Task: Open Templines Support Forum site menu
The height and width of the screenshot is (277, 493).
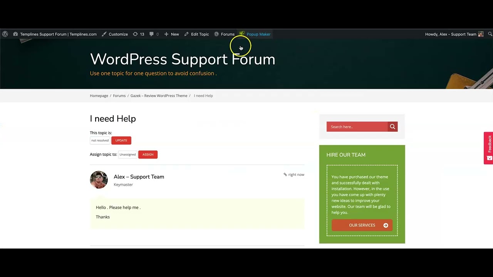Action: click(x=55, y=34)
